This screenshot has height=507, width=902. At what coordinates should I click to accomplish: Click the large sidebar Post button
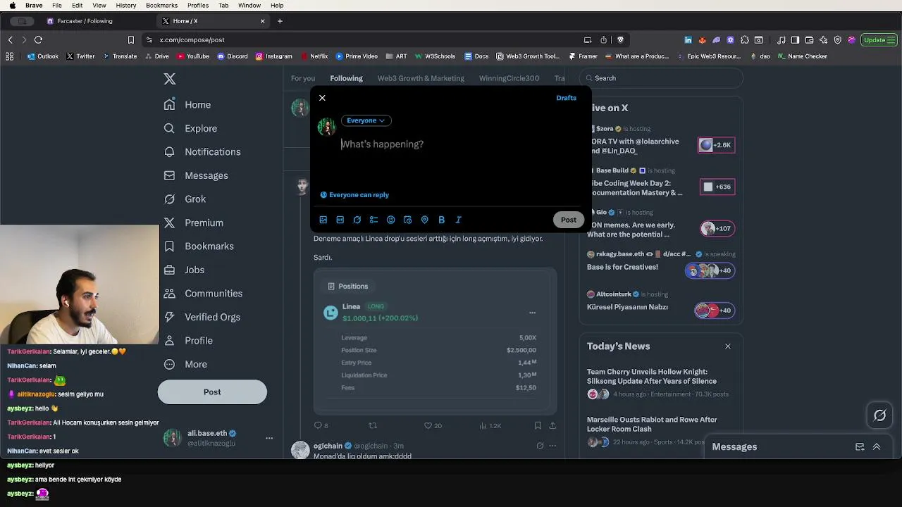(x=212, y=392)
